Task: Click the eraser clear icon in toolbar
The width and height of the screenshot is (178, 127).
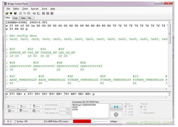Action: 34,13
